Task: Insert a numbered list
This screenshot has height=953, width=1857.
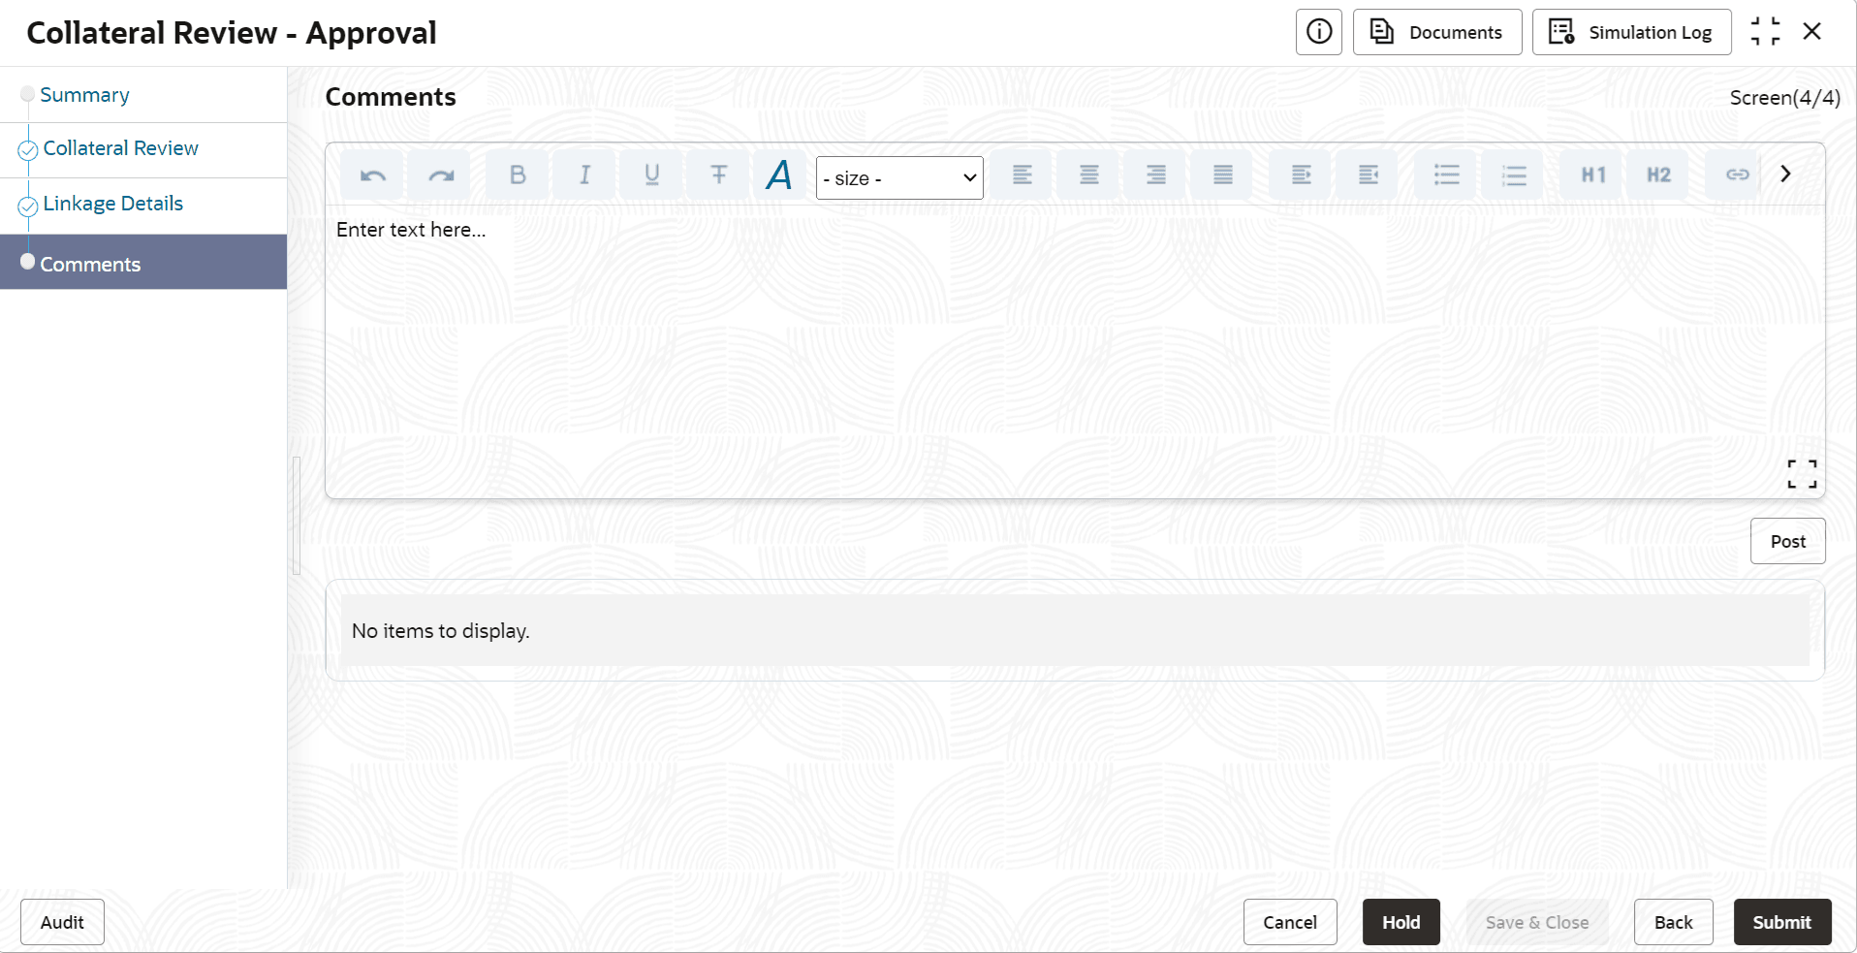Action: click(x=1513, y=175)
